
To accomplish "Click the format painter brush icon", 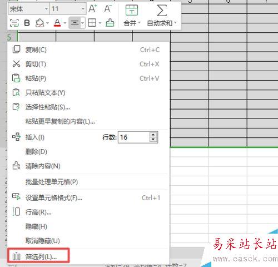I will click(x=110, y=23).
